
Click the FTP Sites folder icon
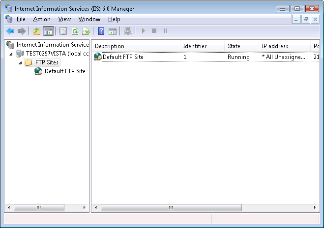tap(29, 62)
